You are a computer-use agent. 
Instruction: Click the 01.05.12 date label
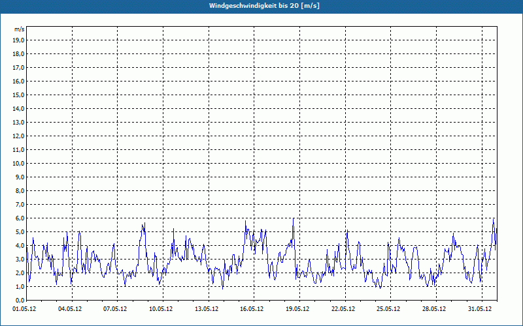(x=24, y=308)
